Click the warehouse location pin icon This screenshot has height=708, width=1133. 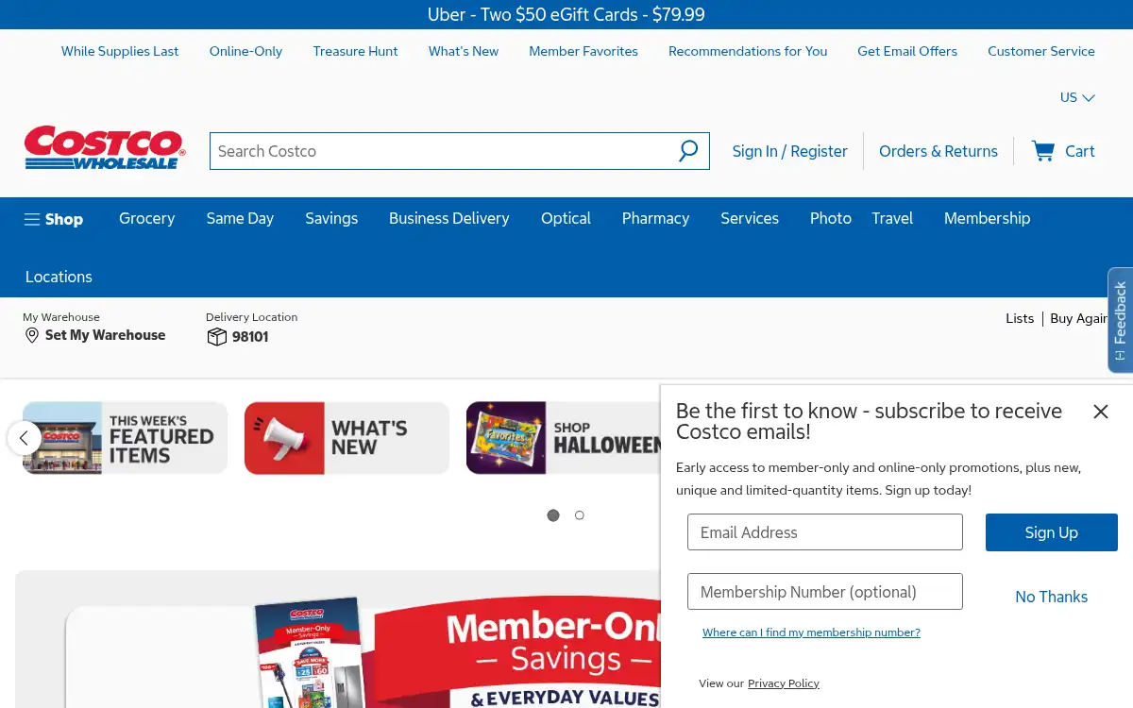click(x=32, y=335)
